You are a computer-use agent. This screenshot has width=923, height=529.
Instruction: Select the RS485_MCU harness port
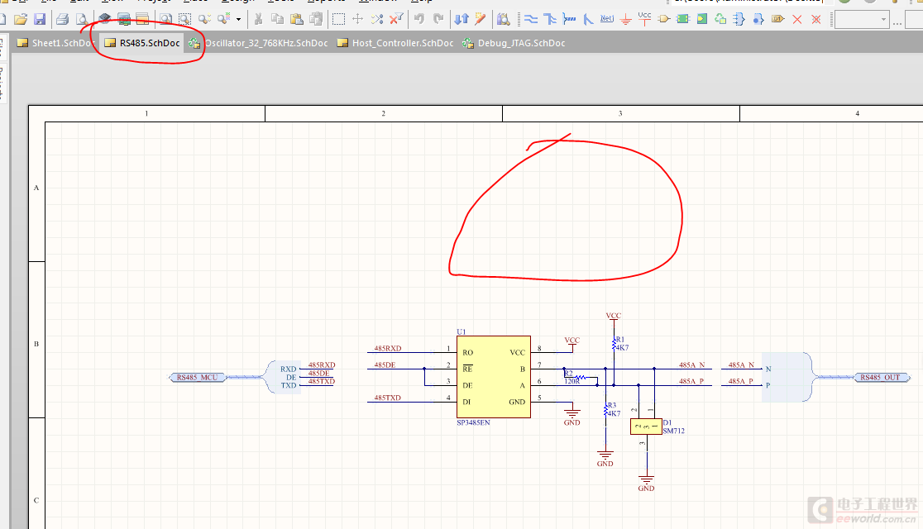click(x=197, y=377)
